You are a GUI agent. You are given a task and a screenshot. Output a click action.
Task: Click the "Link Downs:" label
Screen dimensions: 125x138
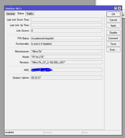(23, 31)
